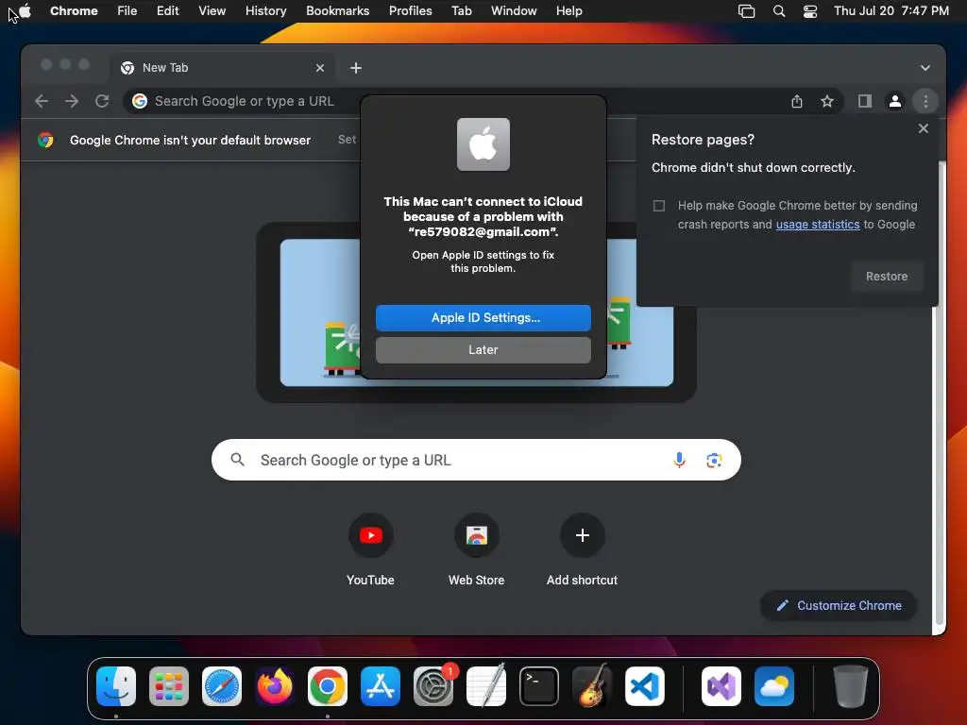Click Customize Chrome button

[x=839, y=605]
